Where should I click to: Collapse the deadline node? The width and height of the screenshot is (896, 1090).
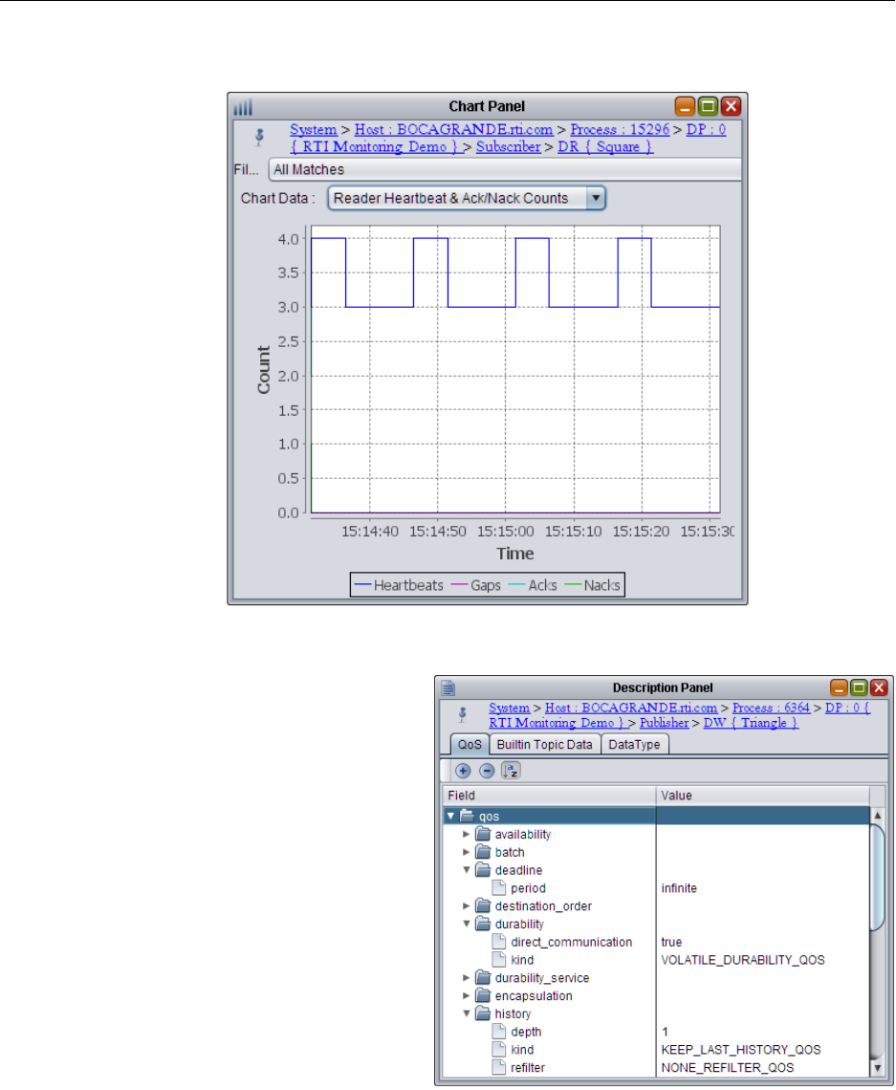coord(467,870)
